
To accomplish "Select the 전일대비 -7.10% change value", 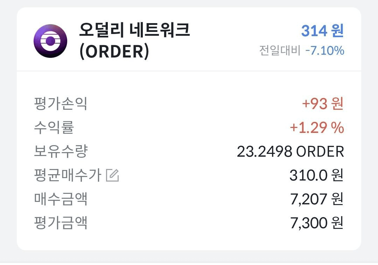I will (324, 50).
